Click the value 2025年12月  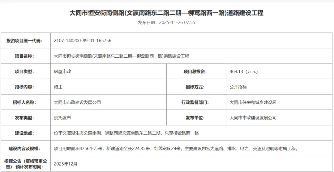pyautogui.click(x=66, y=164)
